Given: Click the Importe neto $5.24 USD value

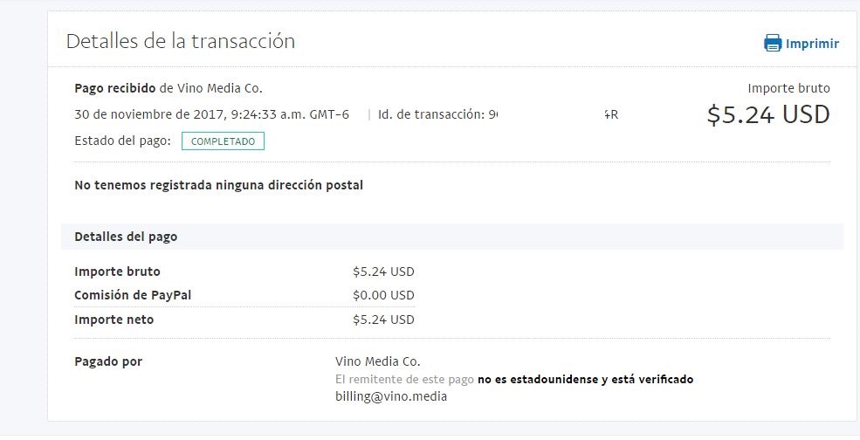Looking at the screenshot, I should (x=383, y=320).
